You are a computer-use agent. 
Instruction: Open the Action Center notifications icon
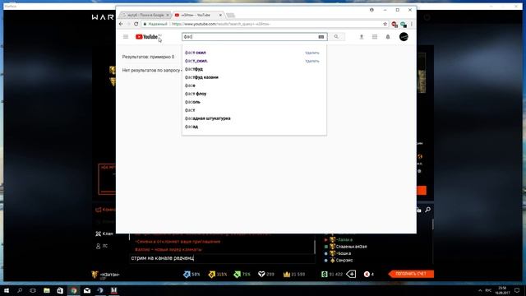pyautogui.click(x=517, y=290)
